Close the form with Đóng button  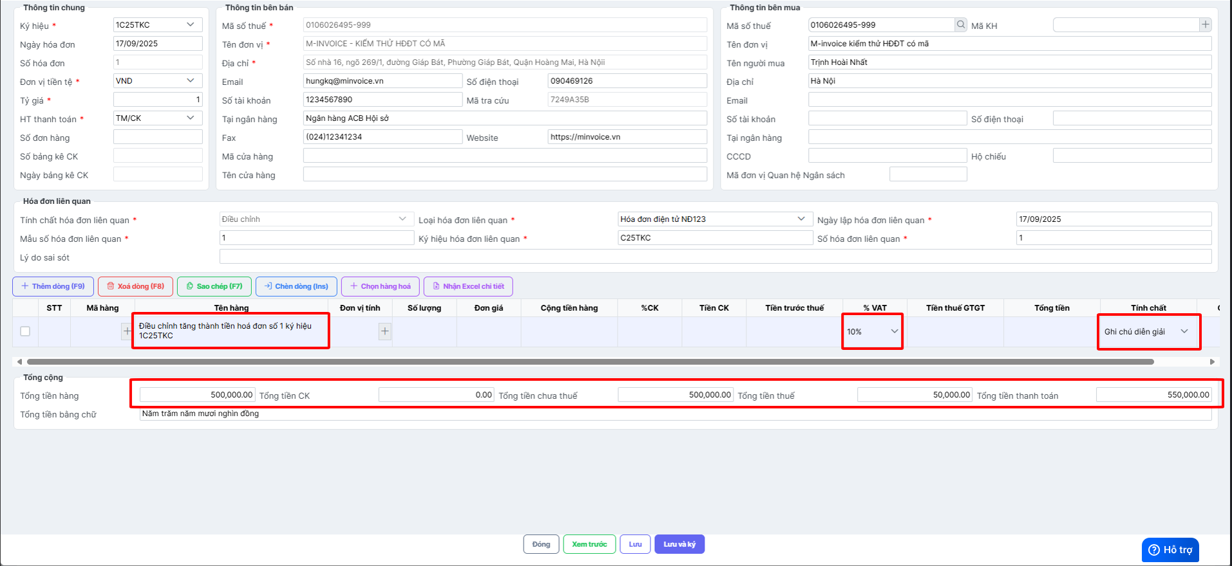[x=541, y=544]
